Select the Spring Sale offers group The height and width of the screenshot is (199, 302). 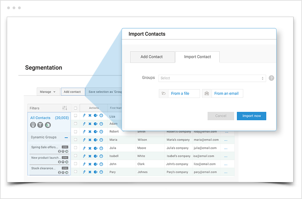click(x=45, y=147)
